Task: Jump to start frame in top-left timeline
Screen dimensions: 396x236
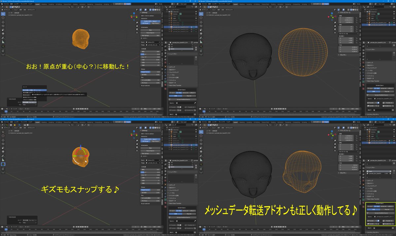Action: pyautogui.click(x=77, y=109)
